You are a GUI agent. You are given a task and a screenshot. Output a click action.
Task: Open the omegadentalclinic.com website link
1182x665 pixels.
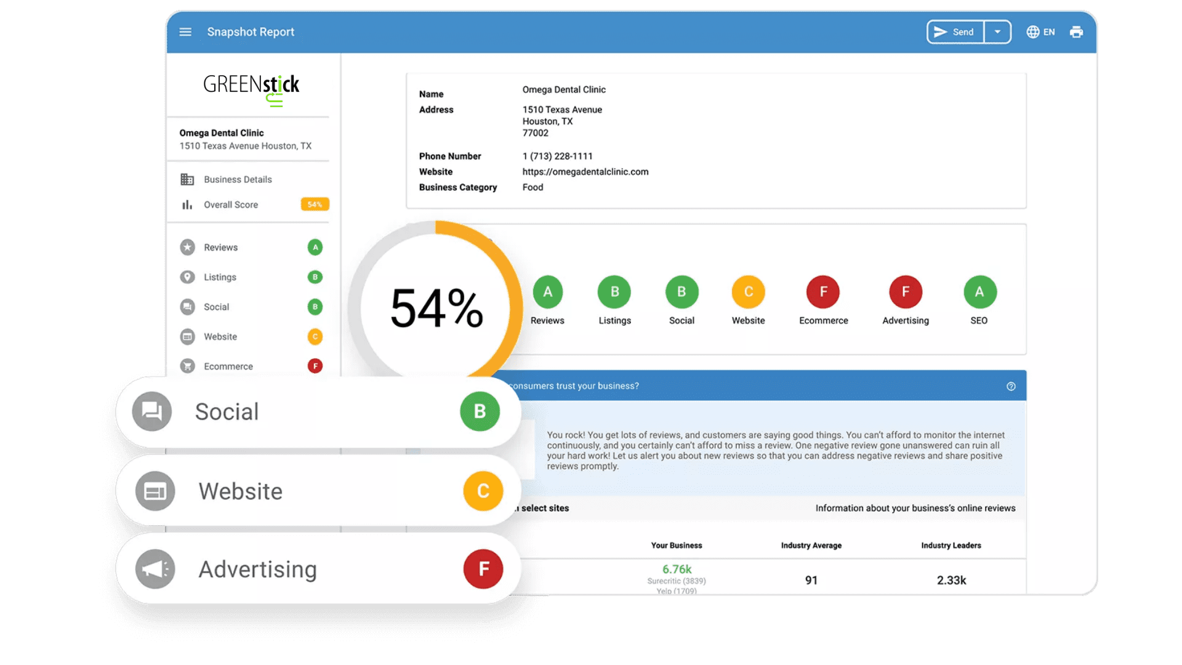pyautogui.click(x=585, y=172)
